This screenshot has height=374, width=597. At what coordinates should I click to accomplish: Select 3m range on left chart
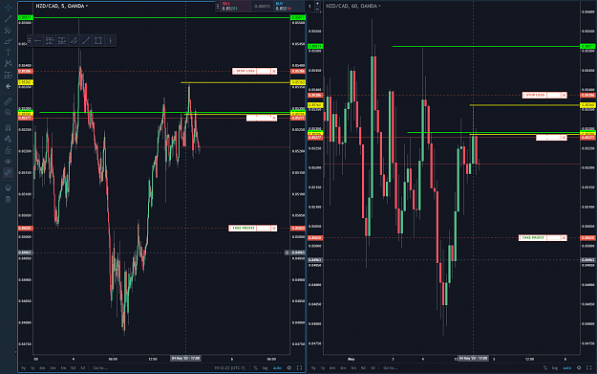tap(53, 368)
